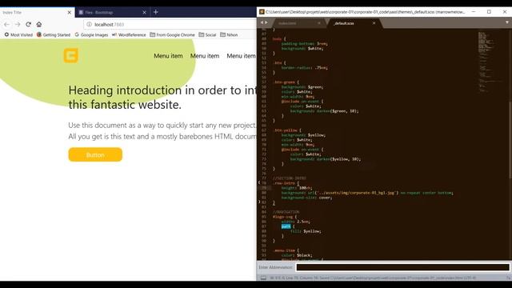Image resolution: width=512 pixels, height=288 pixels.
Task: Collapse the .row-intro block fold arrow
Action: [259, 183]
